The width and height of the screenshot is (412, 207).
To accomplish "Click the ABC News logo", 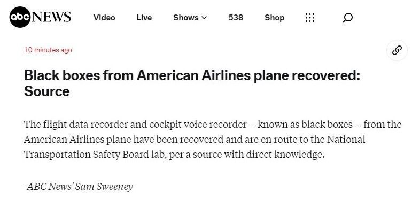I will coord(40,17).
